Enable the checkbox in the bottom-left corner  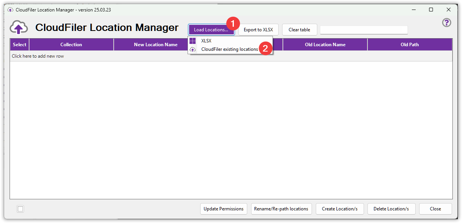(20, 209)
